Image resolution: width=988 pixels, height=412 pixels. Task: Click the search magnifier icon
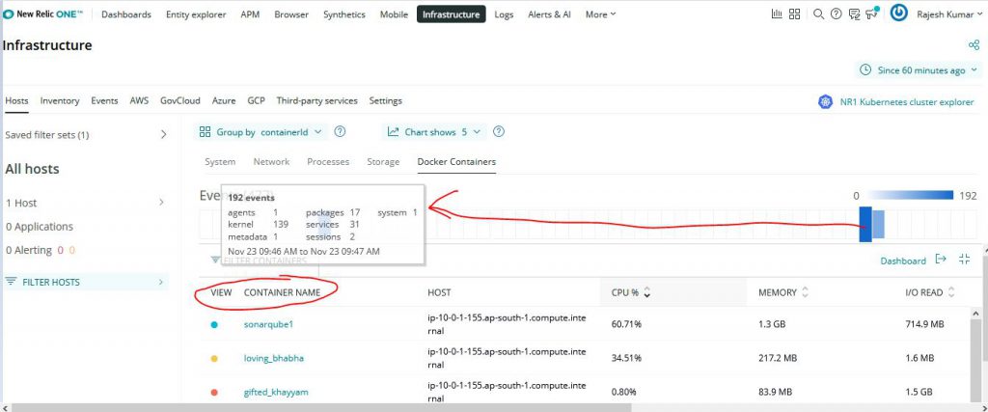point(819,14)
